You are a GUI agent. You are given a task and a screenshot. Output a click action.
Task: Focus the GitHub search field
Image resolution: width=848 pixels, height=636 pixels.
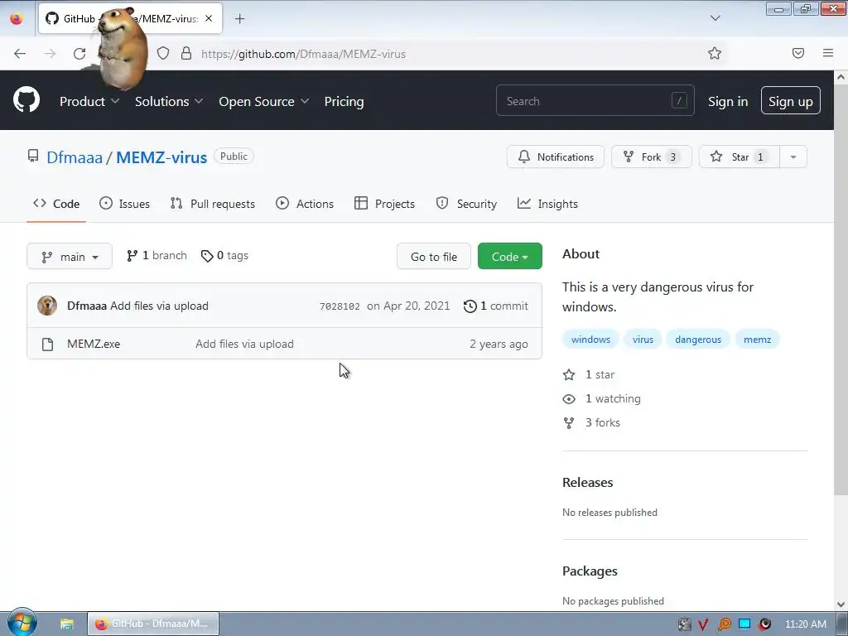595,100
